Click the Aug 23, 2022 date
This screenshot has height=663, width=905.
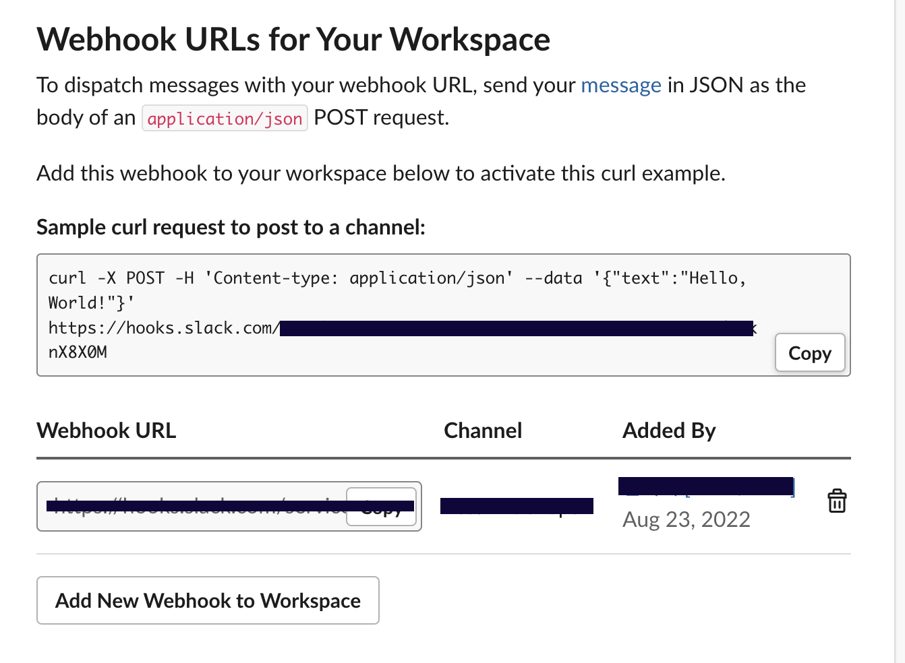pyautogui.click(x=687, y=519)
